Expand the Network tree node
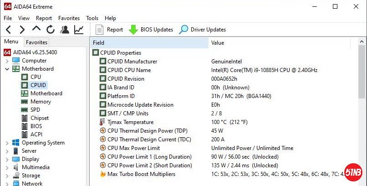The image size is (367, 186). click(7, 184)
